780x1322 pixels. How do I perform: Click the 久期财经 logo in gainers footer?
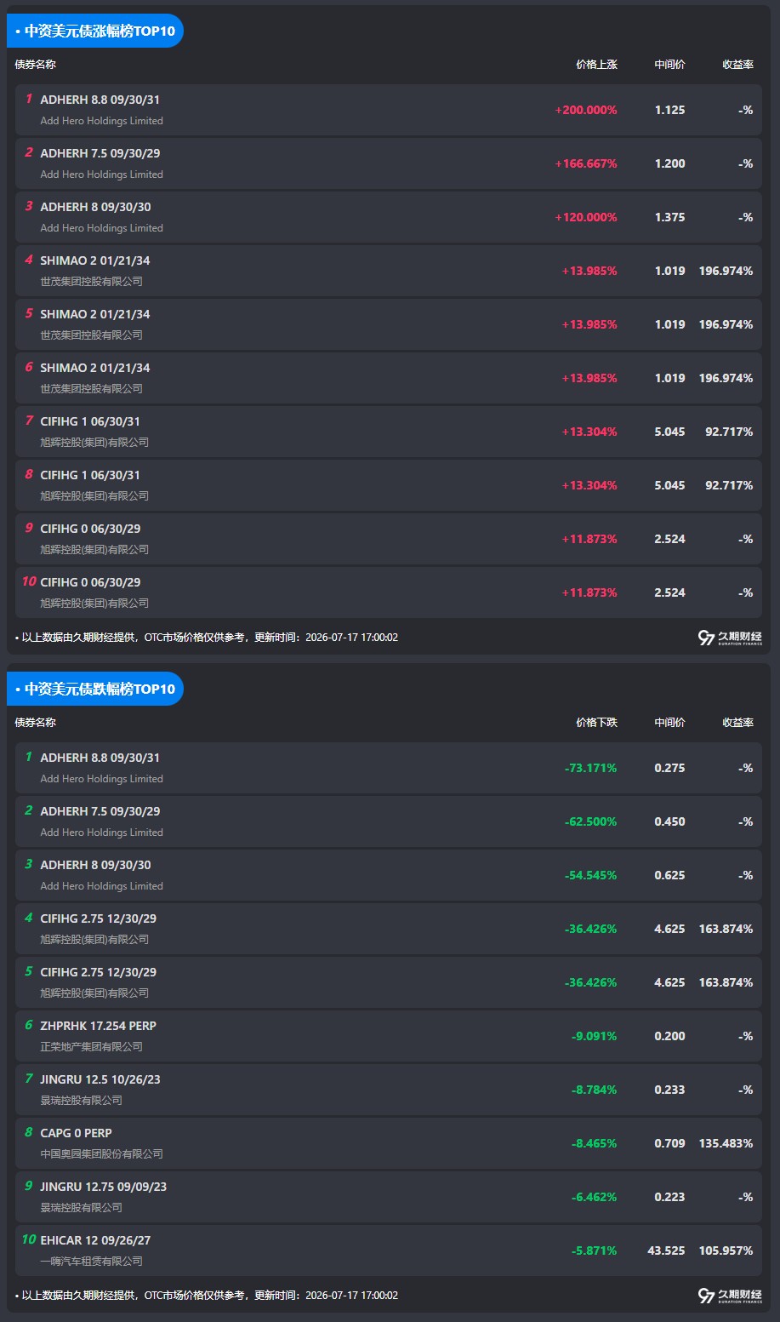click(x=730, y=638)
